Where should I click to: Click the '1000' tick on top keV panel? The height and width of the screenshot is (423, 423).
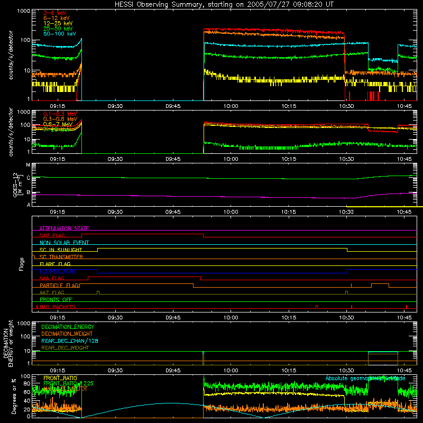point(24,11)
